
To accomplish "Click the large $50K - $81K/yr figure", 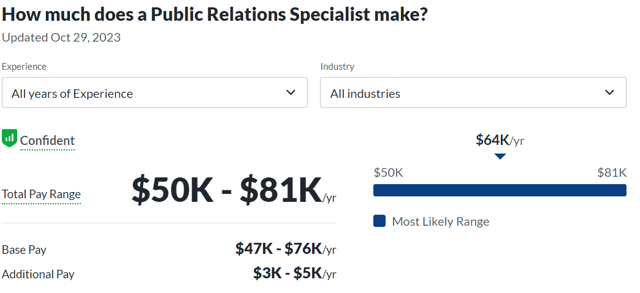I will click(233, 191).
